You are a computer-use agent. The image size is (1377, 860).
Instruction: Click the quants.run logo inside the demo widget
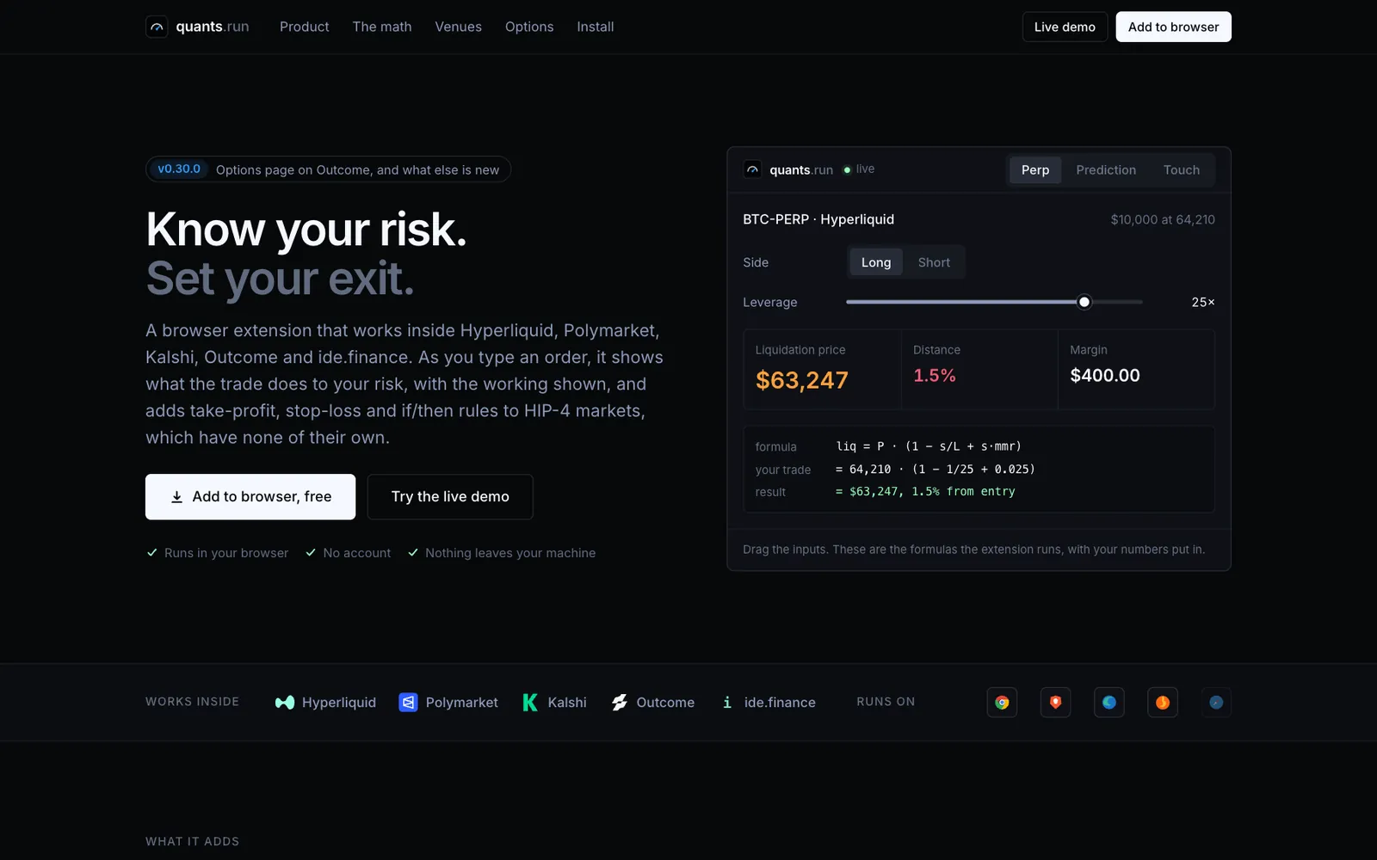click(x=788, y=169)
